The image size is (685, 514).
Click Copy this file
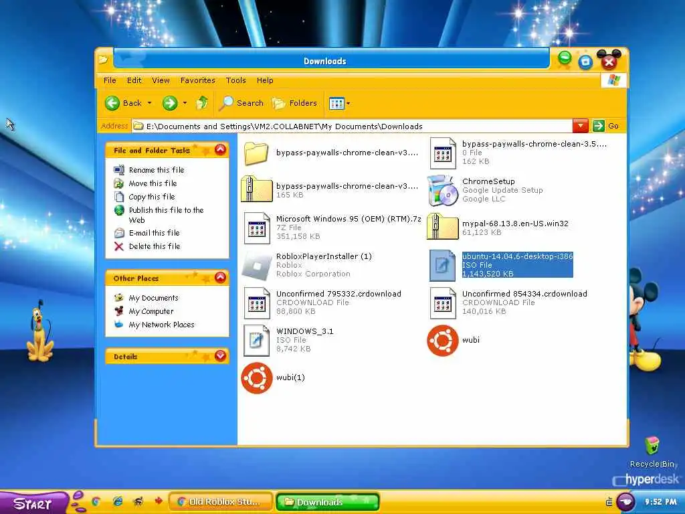point(152,197)
